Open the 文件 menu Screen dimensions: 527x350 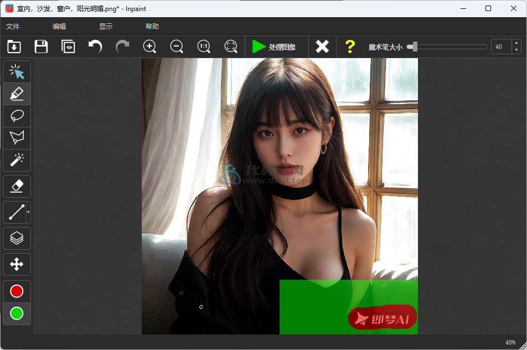point(13,26)
